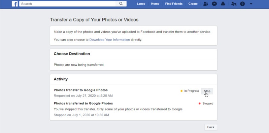Click the Choose Destination heading
Image resolution: width=269 pixels, height=133 pixels.
72,54
